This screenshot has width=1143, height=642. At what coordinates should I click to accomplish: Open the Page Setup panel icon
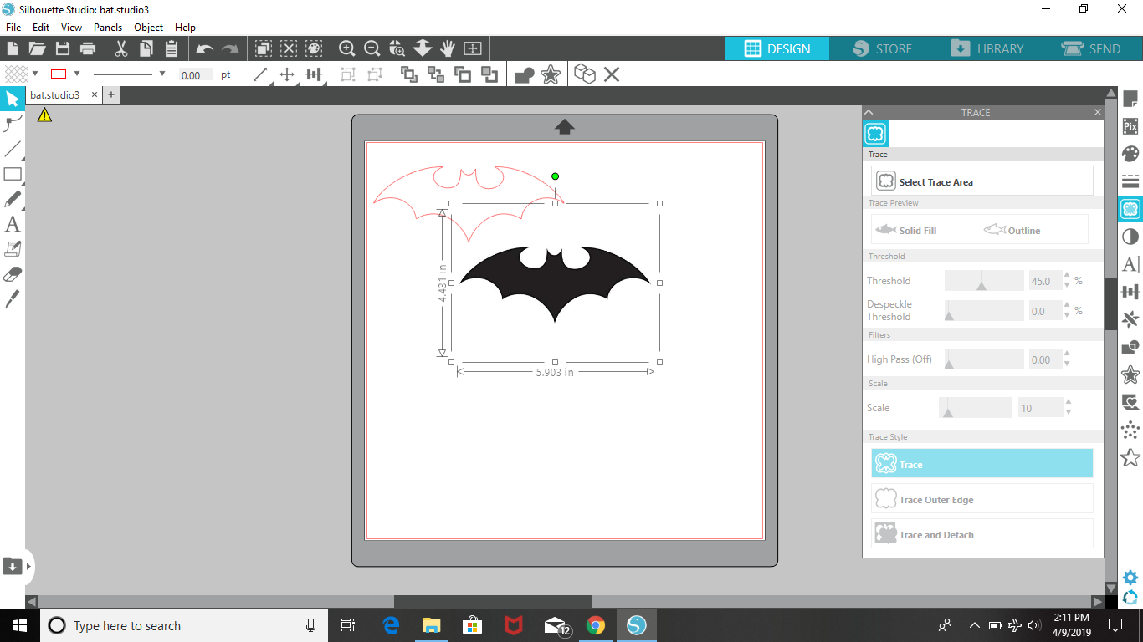pos(1130,99)
